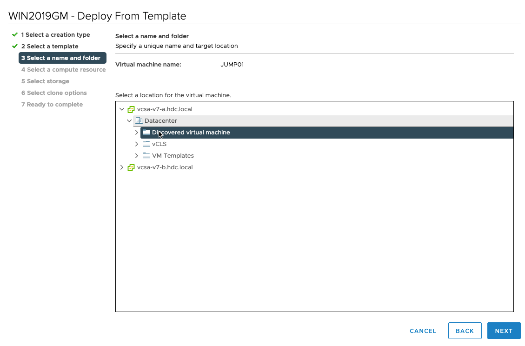This screenshot has height=346, width=525.
Task: Expand the vCLS folder chevron
Action: (x=136, y=144)
